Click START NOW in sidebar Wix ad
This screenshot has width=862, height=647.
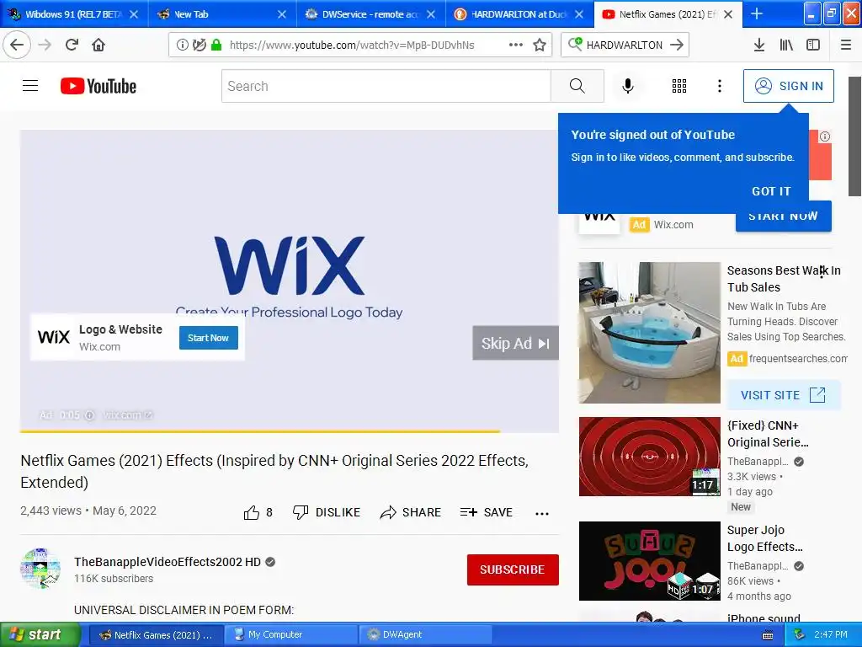[784, 217]
